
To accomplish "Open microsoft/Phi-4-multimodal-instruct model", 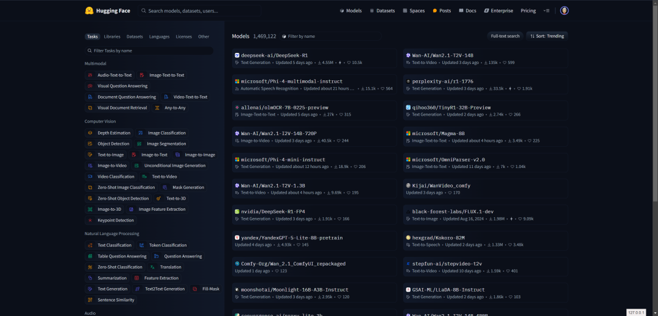I will [314, 84].
